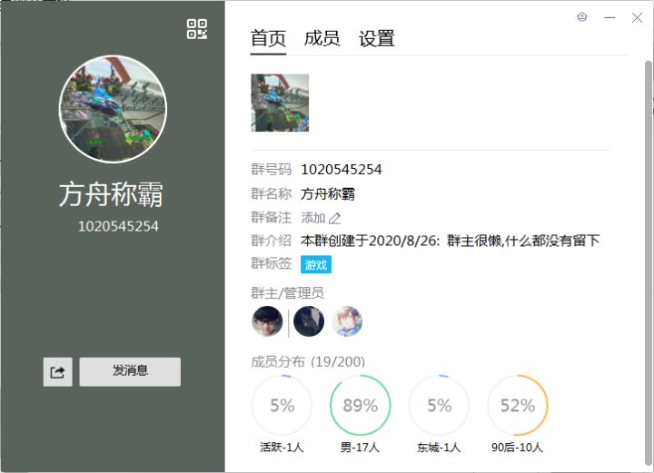654x473 pixels.
Task: Open the light-colored third admin avatar
Action: coord(347,321)
